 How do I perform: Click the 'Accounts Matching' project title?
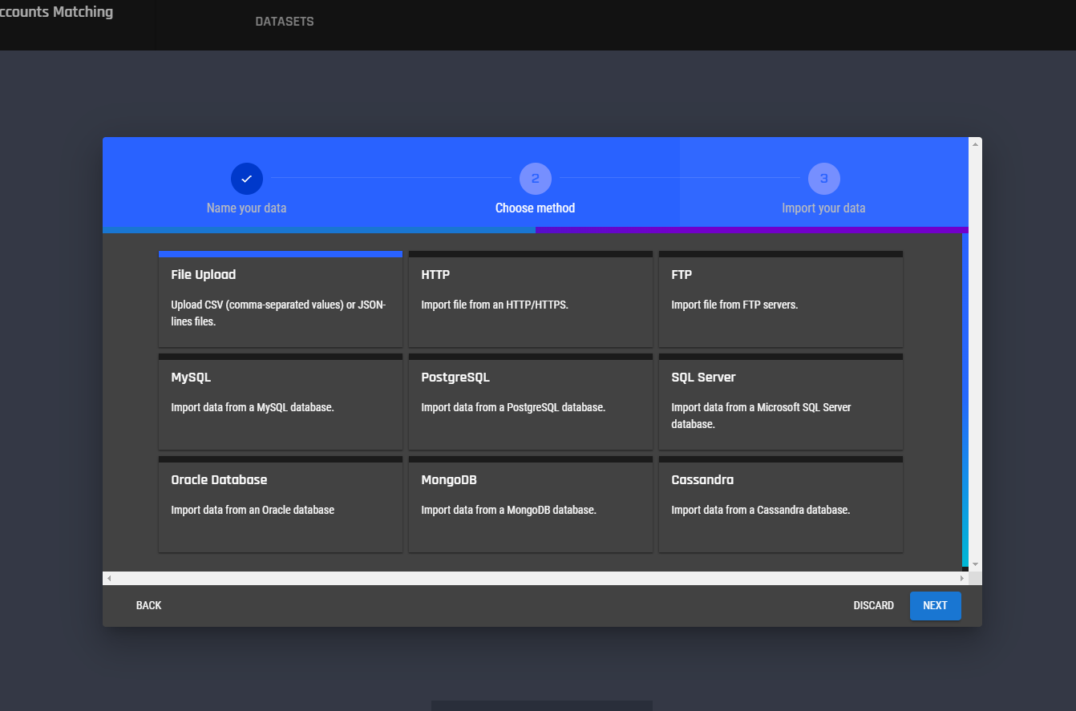pos(56,12)
